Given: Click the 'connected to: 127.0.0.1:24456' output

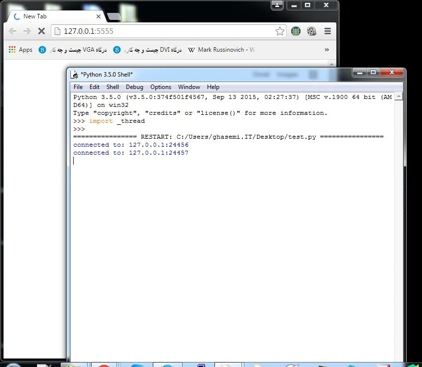Looking at the screenshot, I should pos(131,145).
